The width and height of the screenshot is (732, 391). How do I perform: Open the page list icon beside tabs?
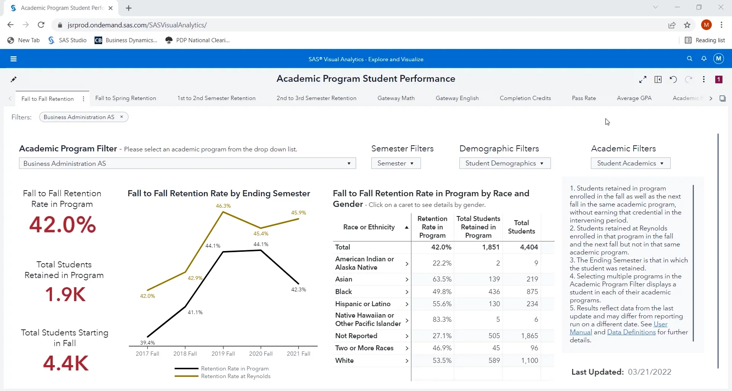click(722, 99)
